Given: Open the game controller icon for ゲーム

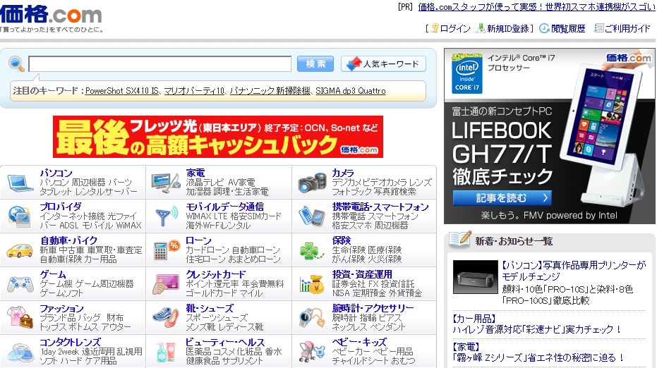Looking at the screenshot, I should pos(20,285).
